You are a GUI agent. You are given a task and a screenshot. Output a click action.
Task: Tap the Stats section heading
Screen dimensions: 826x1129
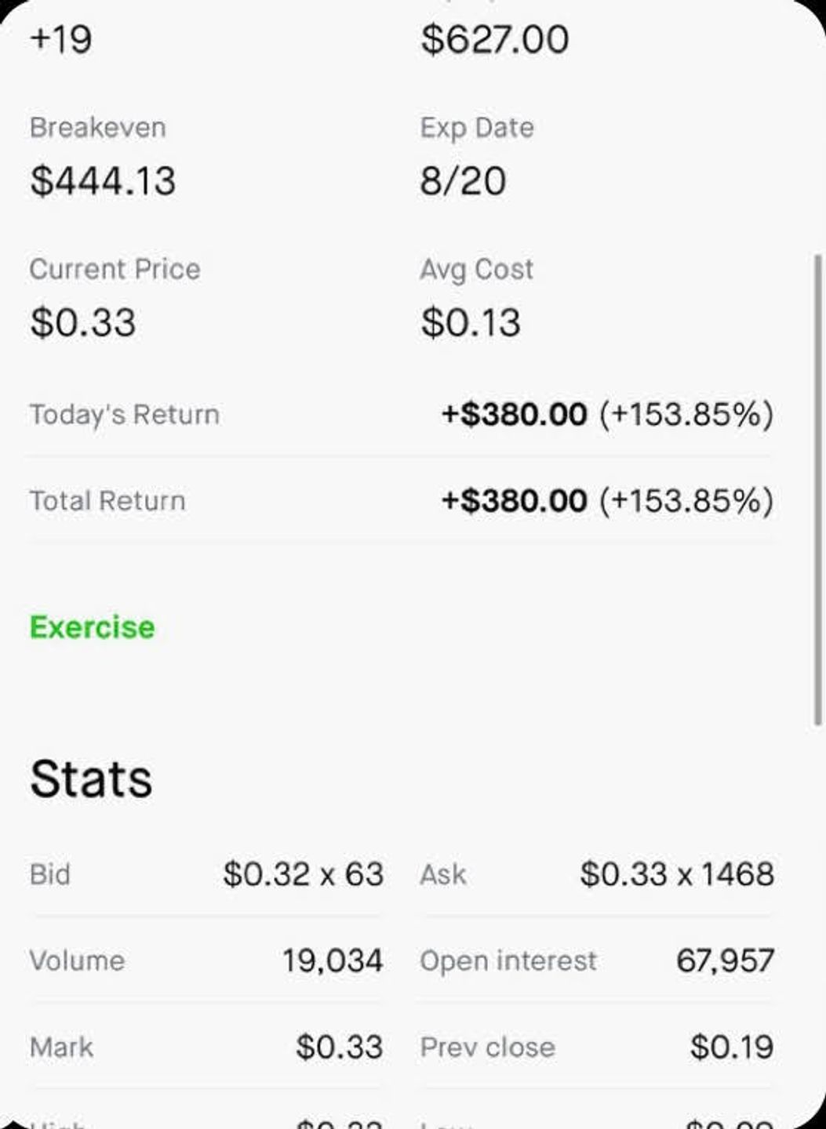(91, 779)
